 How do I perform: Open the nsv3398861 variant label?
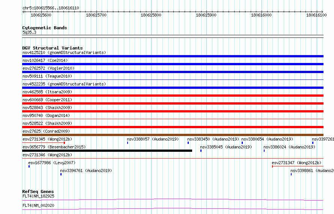point(312,171)
